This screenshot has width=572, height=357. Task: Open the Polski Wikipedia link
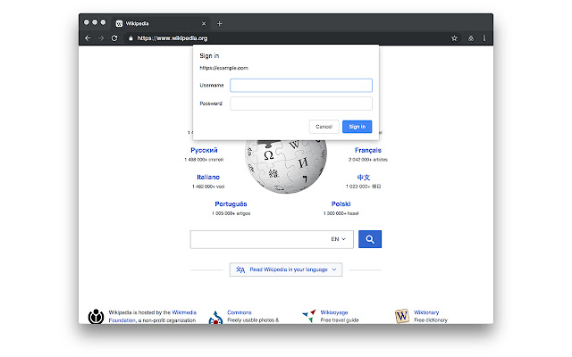tap(341, 204)
